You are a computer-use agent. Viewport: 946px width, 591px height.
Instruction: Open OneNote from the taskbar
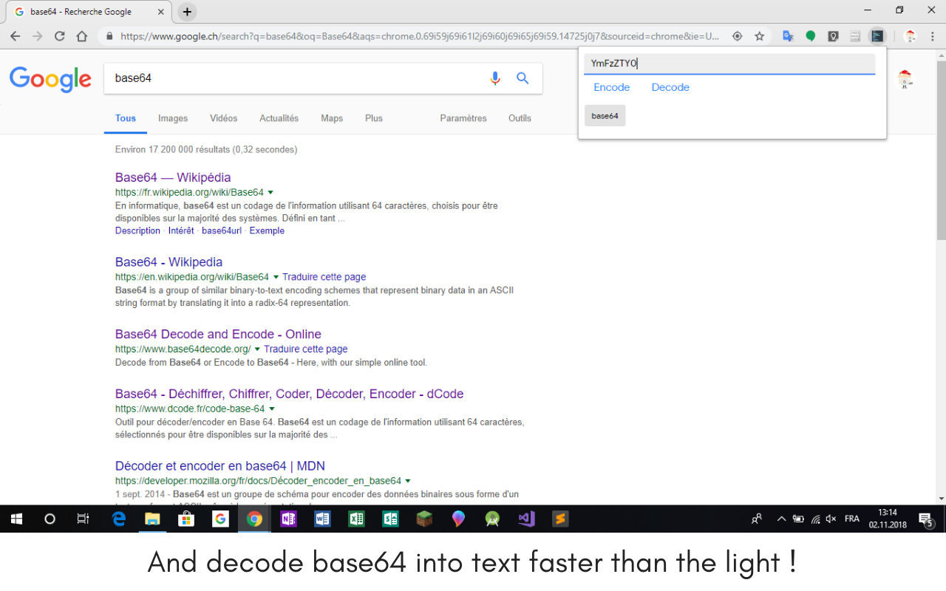point(288,519)
